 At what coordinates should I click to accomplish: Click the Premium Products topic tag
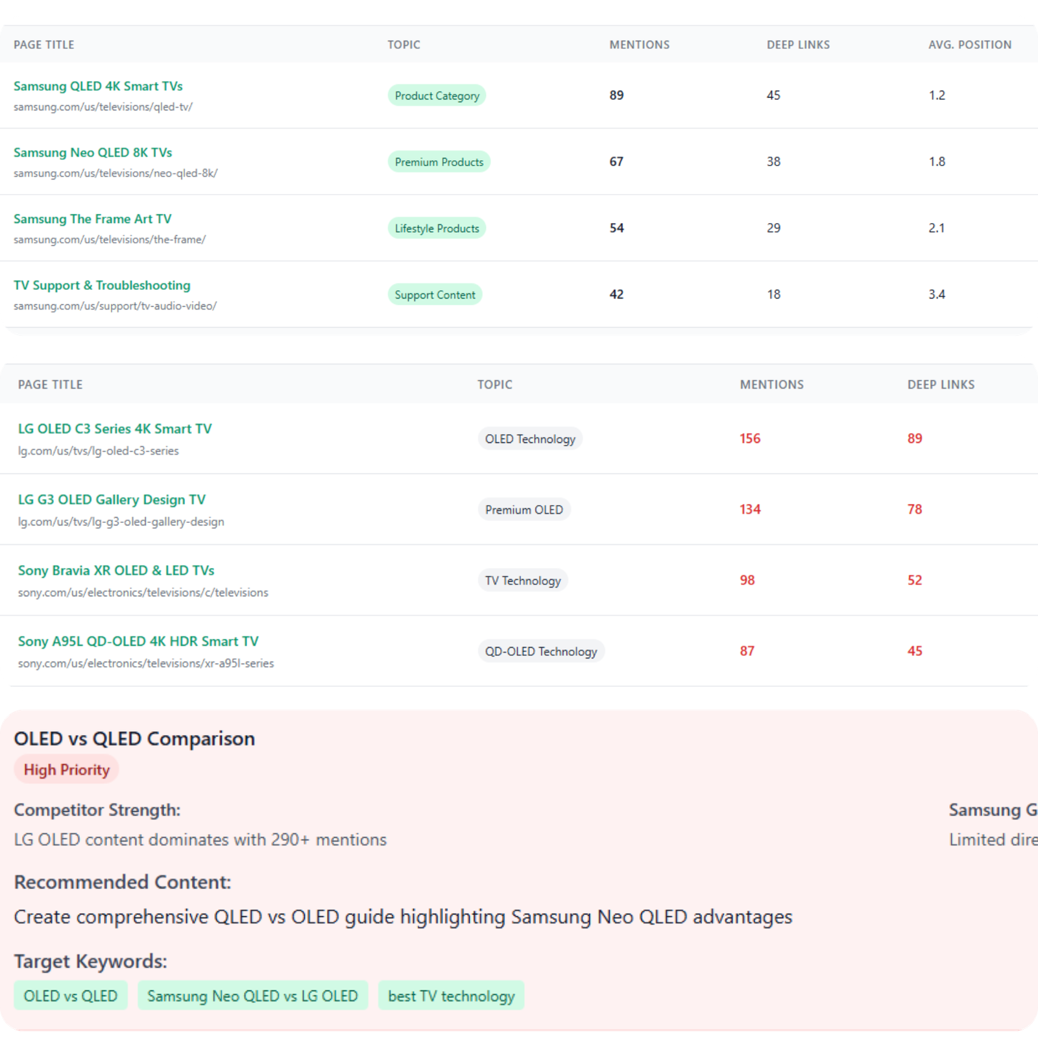tap(439, 162)
